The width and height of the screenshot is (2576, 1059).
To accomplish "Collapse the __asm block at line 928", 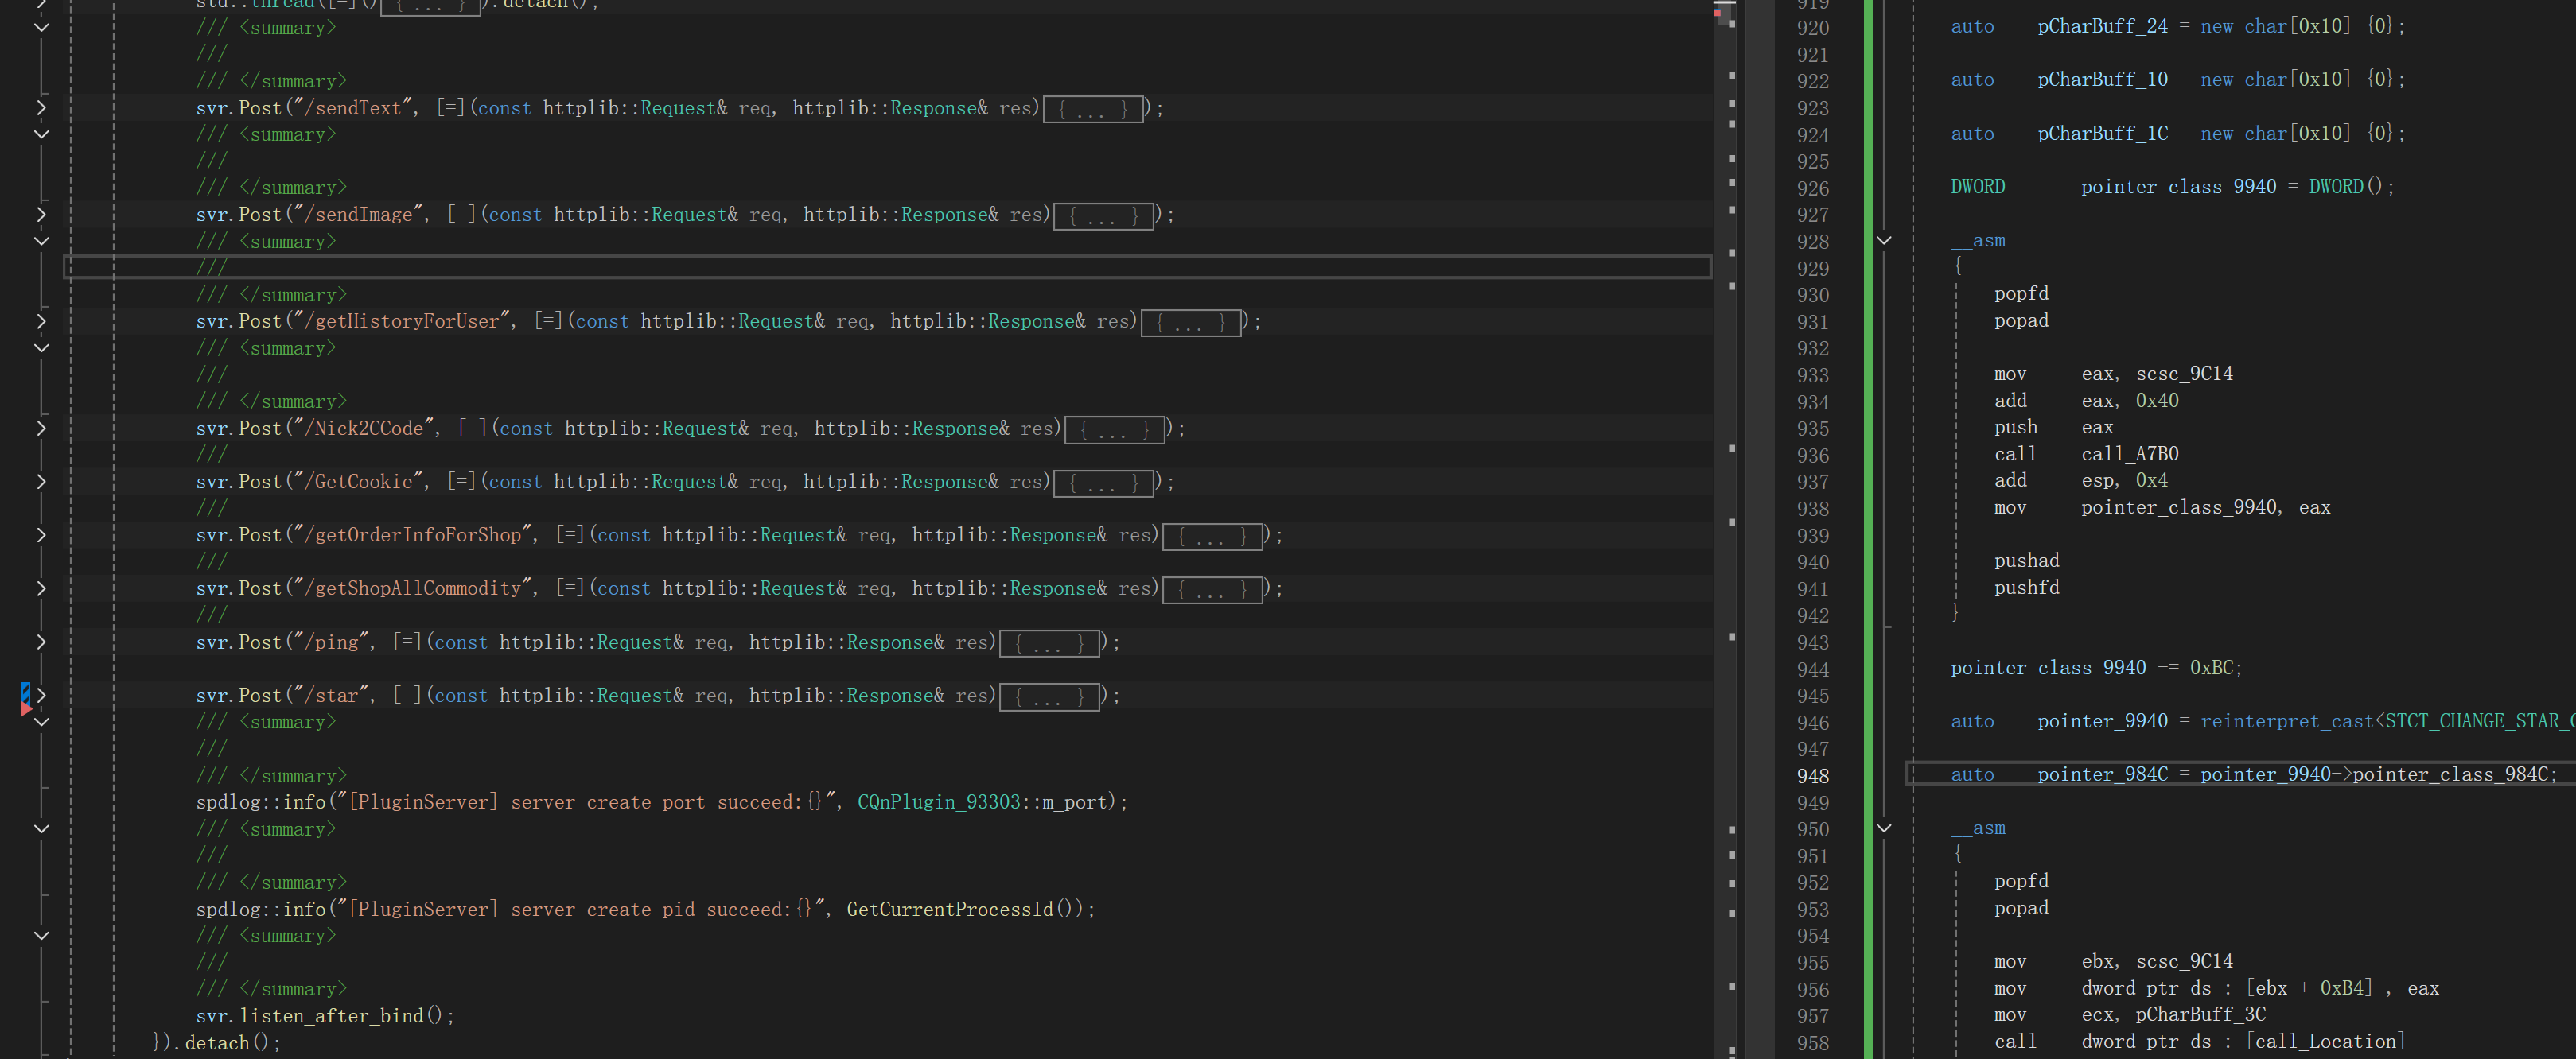I will click(x=1883, y=241).
